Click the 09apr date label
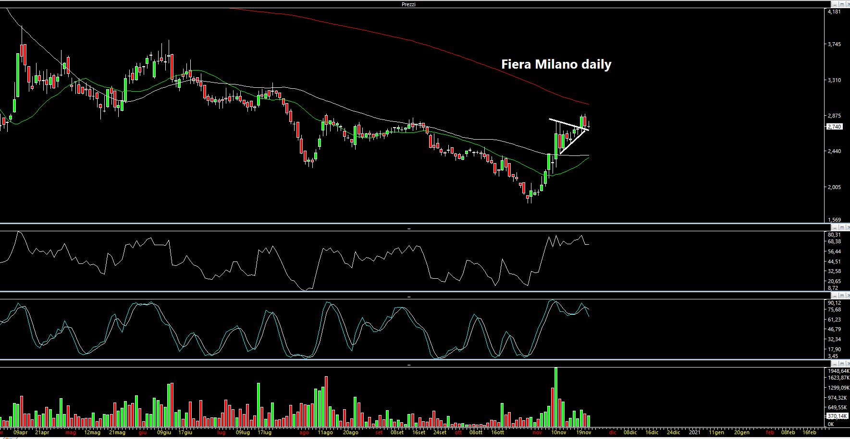The image size is (850, 439). (21, 432)
